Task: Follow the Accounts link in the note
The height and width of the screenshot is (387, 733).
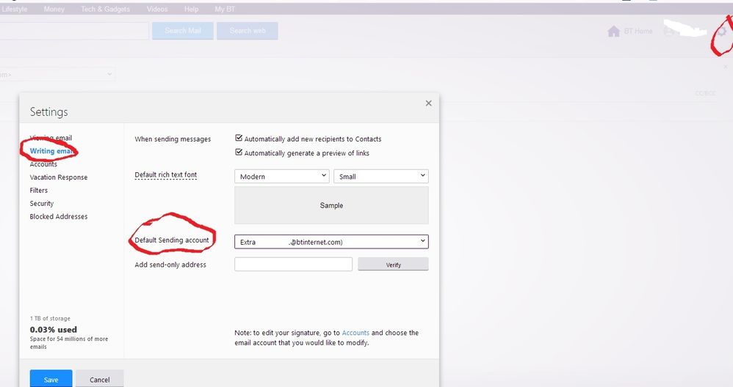Action: click(355, 333)
